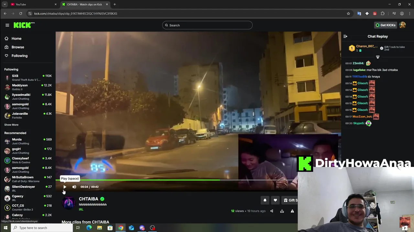
Task: Open Task View on the taskbar
Action: [78, 228]
